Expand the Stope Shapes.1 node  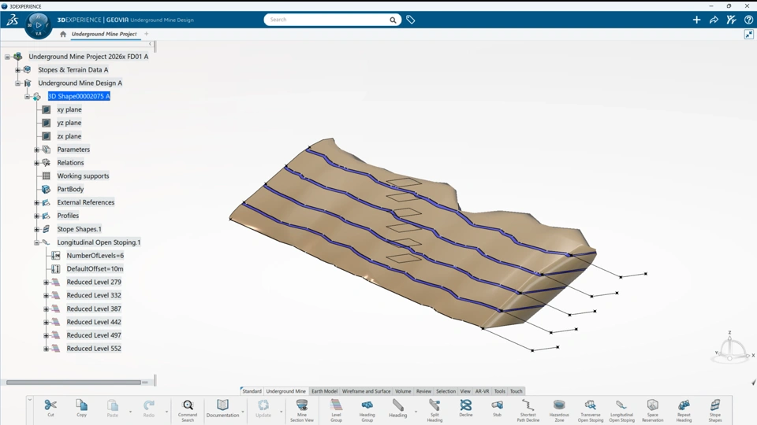tap(37, 229)
